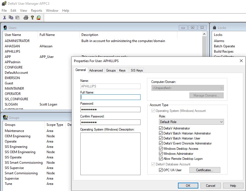Close the Properties For User dialog

pos(241,61)
